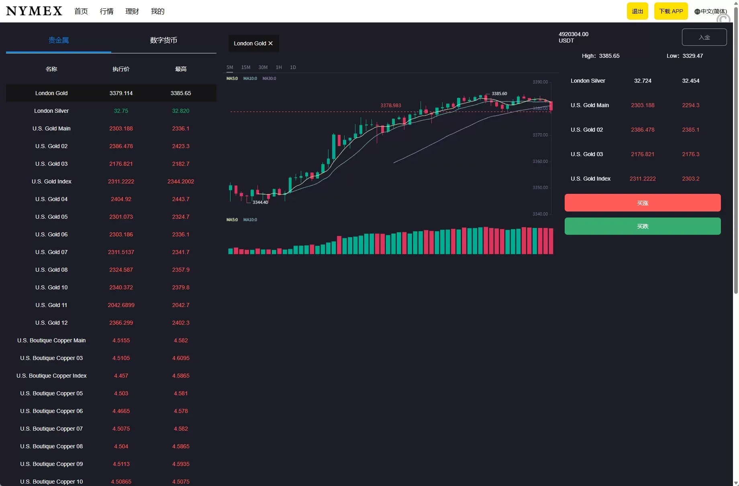The height and width of the screenshot is (486, 739).
Task: Click U.S. Gold 03 in right panel
Action: (x=587, y=154)
